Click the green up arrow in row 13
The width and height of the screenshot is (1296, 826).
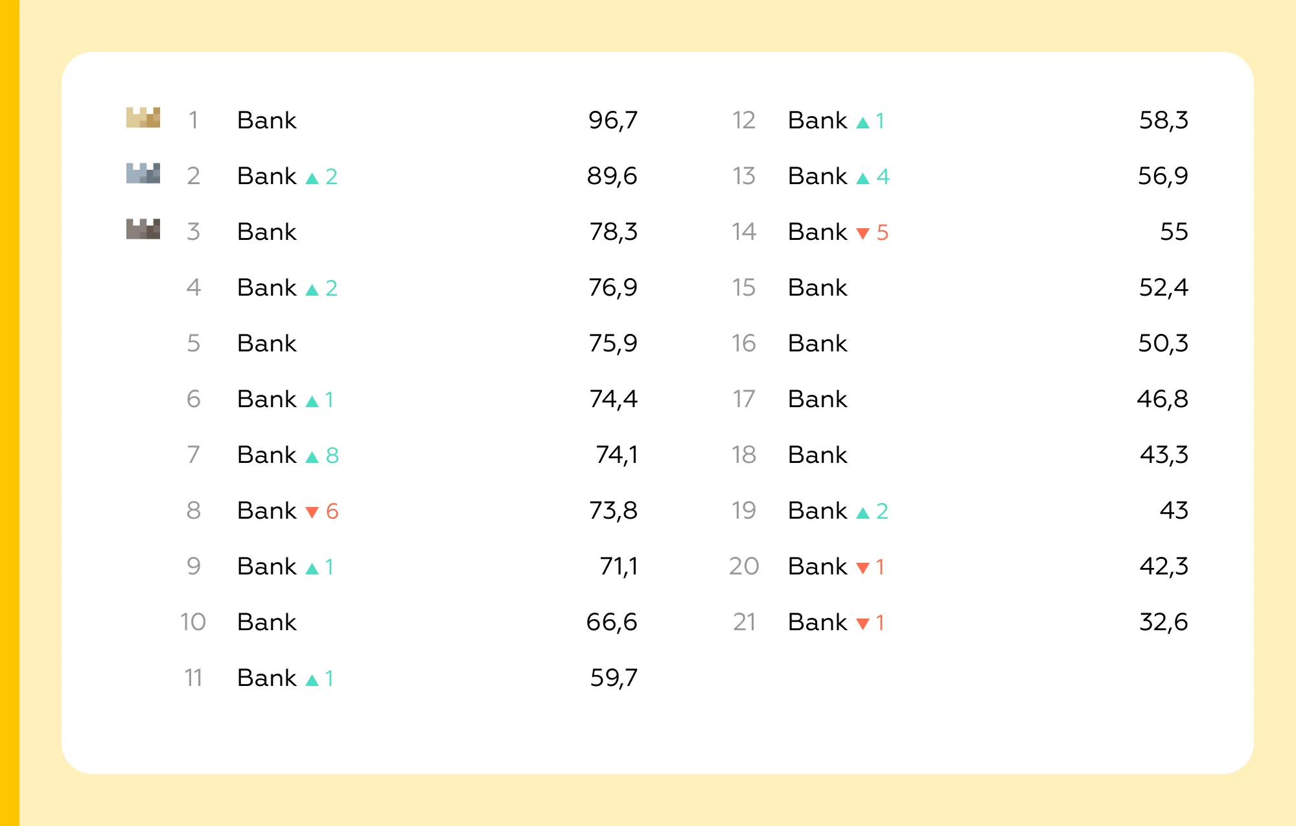tap(862, 178)
